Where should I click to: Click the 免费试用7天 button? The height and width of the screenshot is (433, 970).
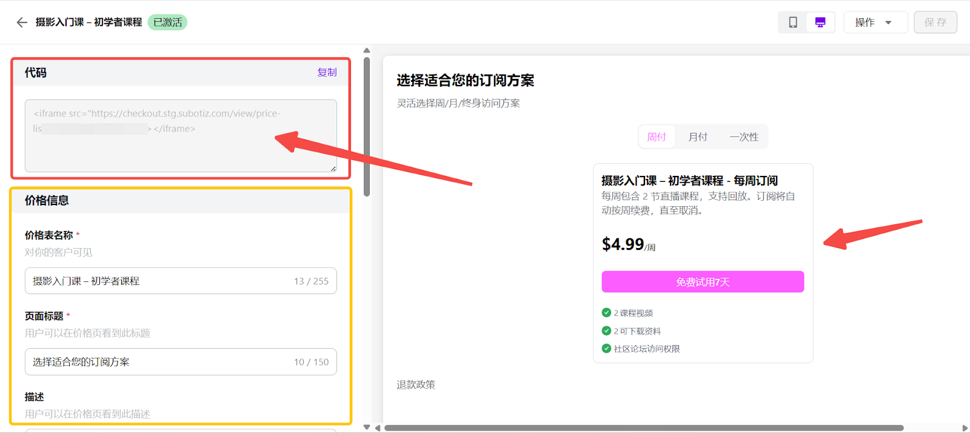click(703, 282)
